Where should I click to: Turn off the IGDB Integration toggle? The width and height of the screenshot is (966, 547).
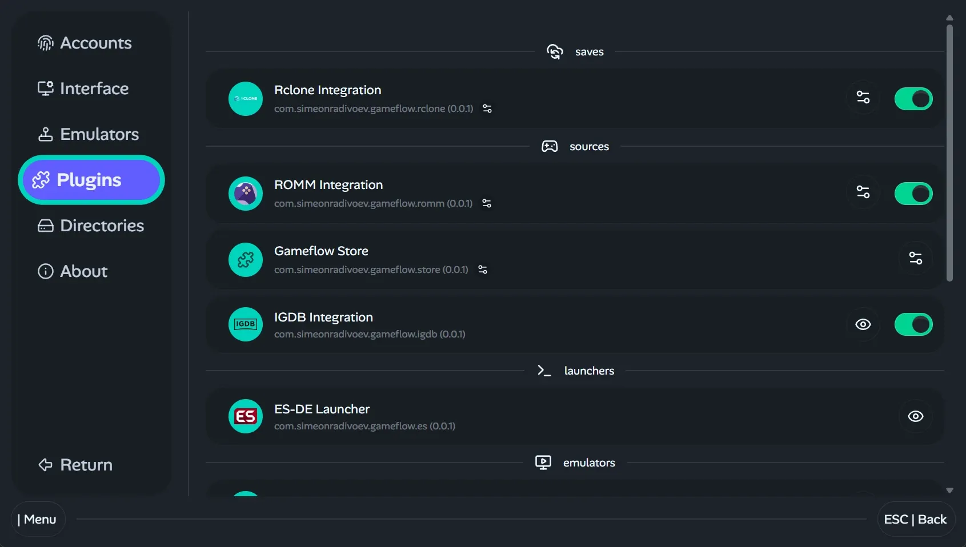[x=913, y=324]
